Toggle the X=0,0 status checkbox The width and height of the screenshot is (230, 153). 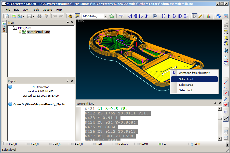[x=7, y=144]
